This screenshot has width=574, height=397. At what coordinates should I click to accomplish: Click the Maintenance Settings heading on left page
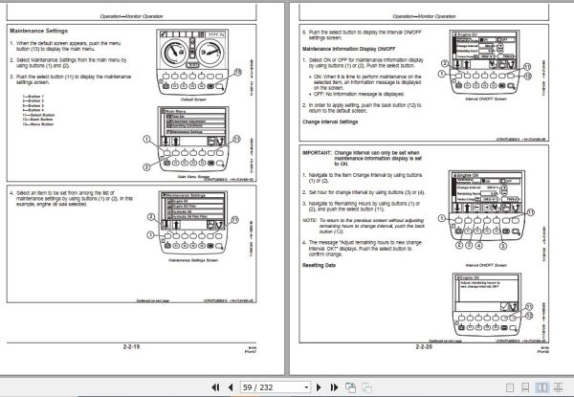click(39, 31)
